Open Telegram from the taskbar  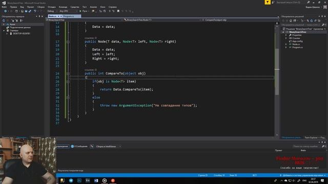[x=71, y=180]
